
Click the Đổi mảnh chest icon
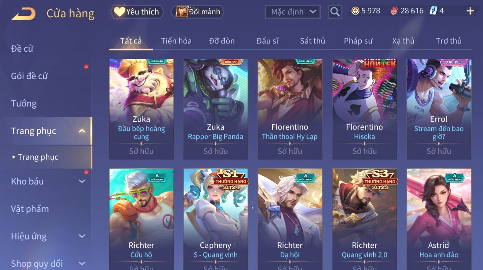182,12
